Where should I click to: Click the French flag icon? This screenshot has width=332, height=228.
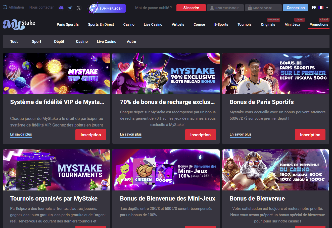pos(321,8)
